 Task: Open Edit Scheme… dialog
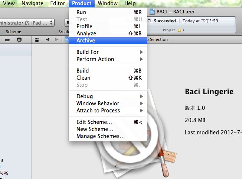coord(108,122)
